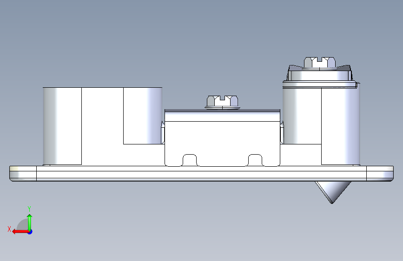Click the red X axis arrow of the triad

20,232
